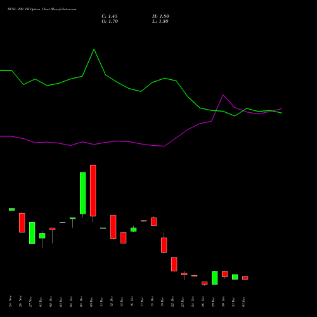
Task: Select the tall red candle for 09 Dec
Action: click(x=93, y=191)
